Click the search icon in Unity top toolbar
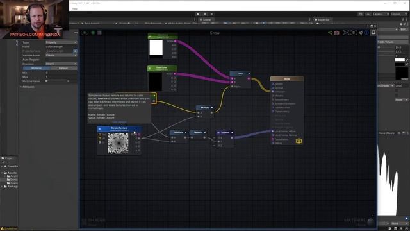The height and width of the screenshot is (231, 410). tap(368, 14)
